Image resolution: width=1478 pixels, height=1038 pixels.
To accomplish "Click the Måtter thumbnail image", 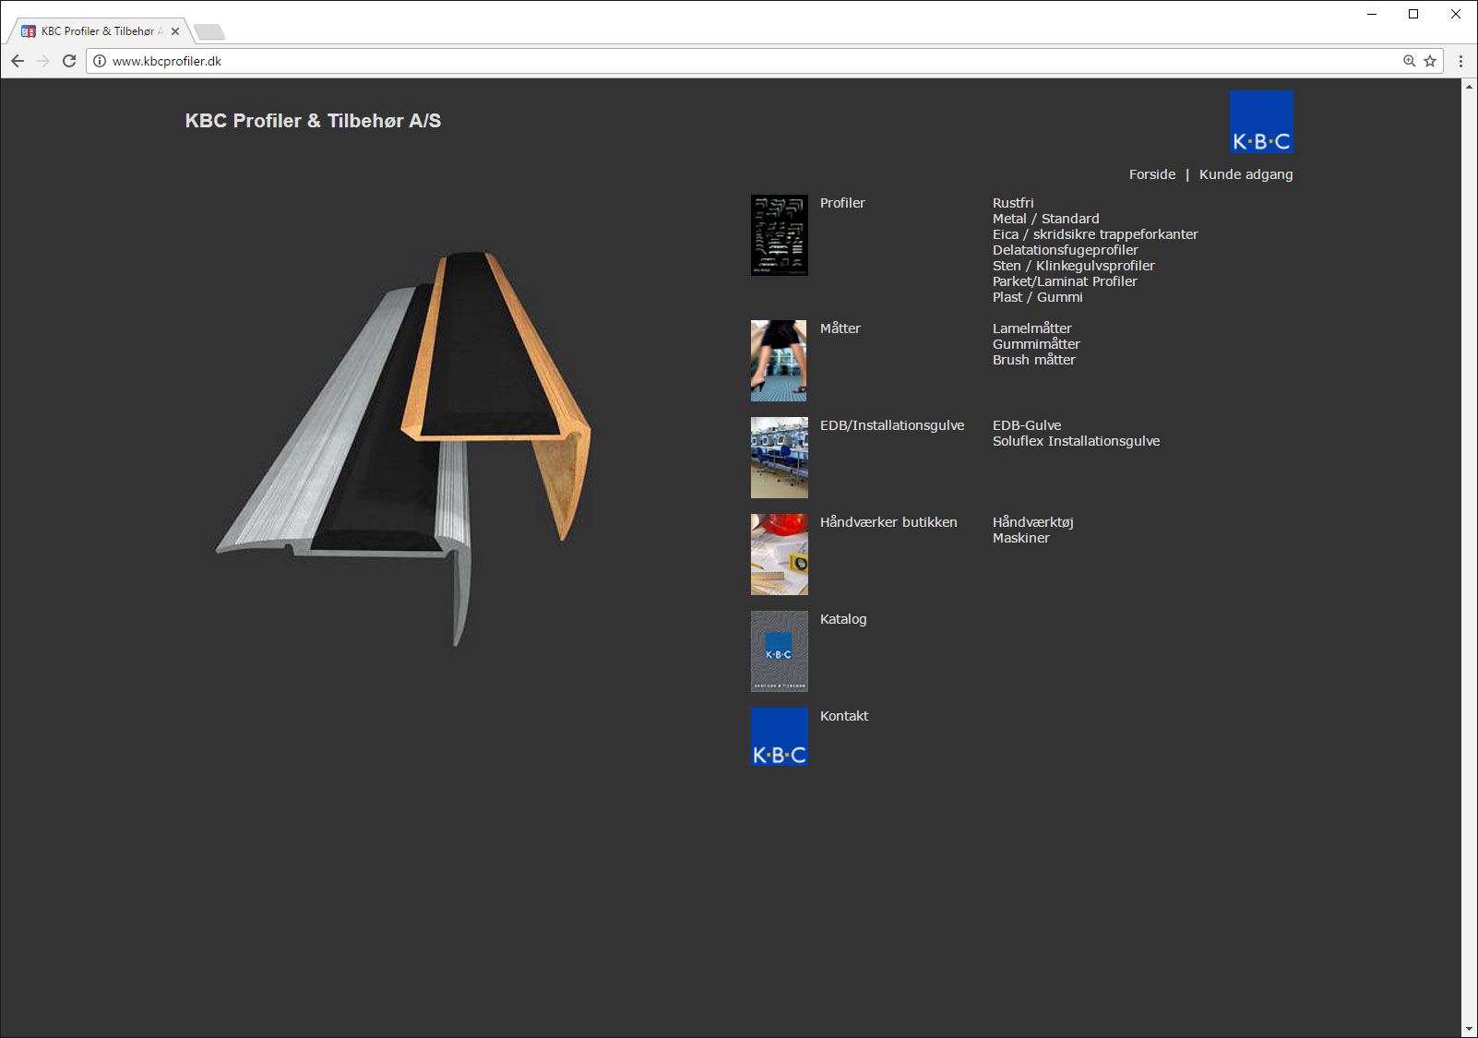I will tap(780, 361).
